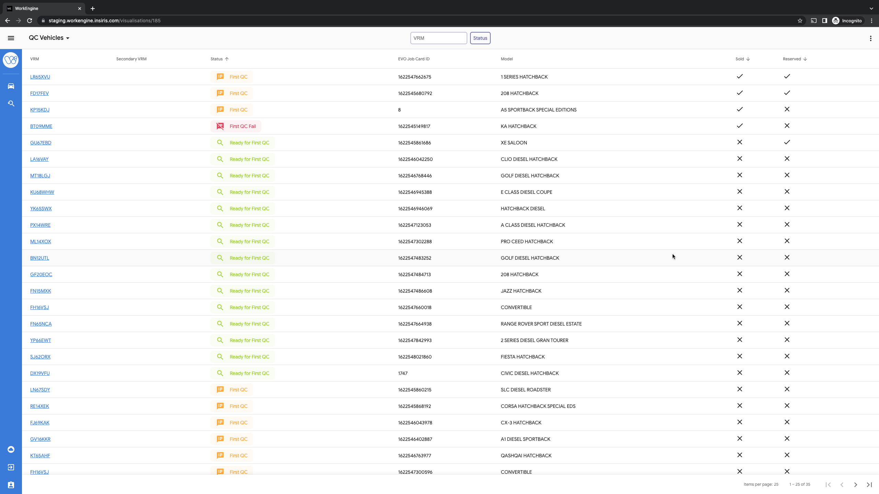
Task: Go to the next page of results
Action: point(855,485)
